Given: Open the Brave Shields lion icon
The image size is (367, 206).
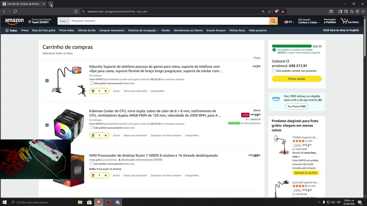Looking at the screenshot, I should tap(276, 11).
